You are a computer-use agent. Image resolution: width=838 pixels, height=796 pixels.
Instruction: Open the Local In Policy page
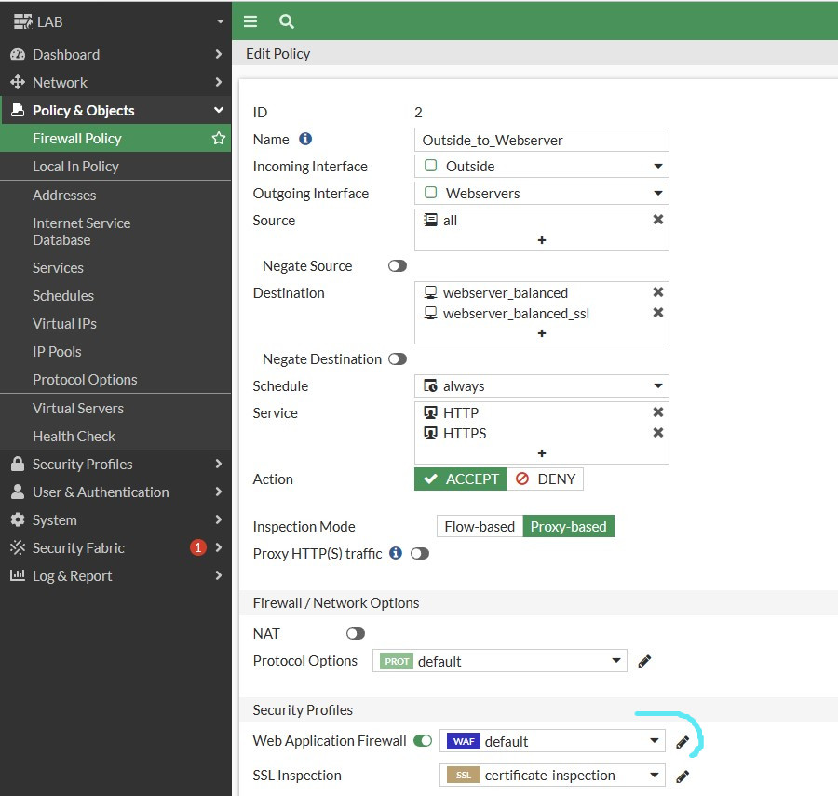[x=115, y=166]
